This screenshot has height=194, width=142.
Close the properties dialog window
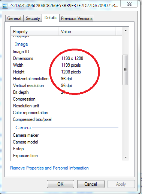coord(129,4)
